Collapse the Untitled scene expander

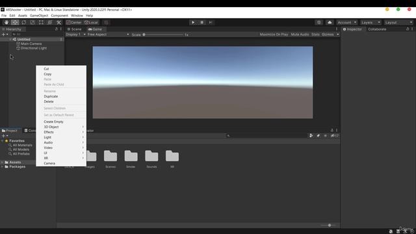(x=10, y=39)
